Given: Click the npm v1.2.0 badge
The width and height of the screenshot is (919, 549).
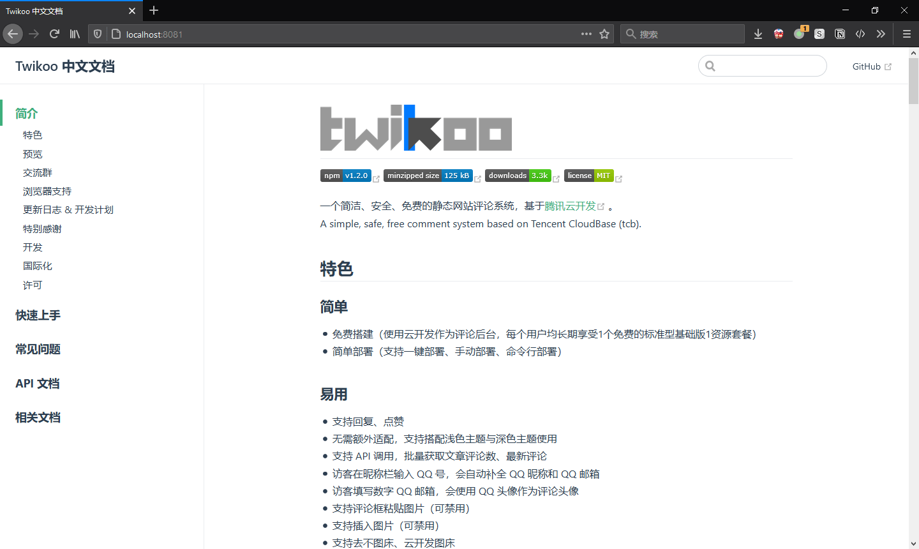Looking at the screenshot, I should [346, 176].
